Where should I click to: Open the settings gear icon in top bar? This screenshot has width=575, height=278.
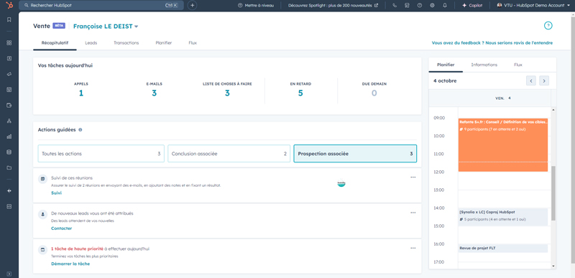(432, 6)
